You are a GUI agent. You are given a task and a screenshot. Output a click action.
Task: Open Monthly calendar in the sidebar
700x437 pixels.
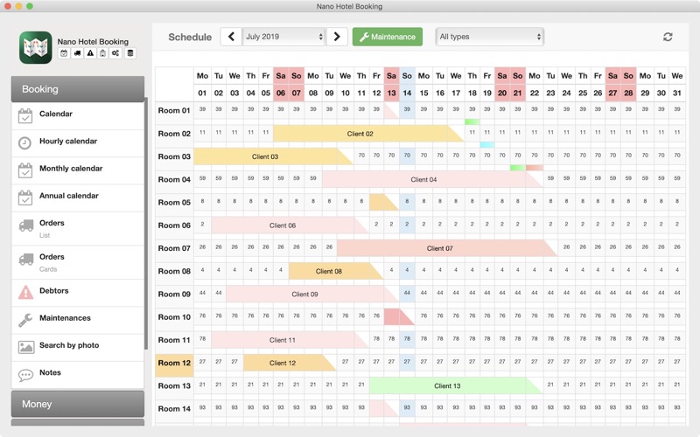point(71,169)
